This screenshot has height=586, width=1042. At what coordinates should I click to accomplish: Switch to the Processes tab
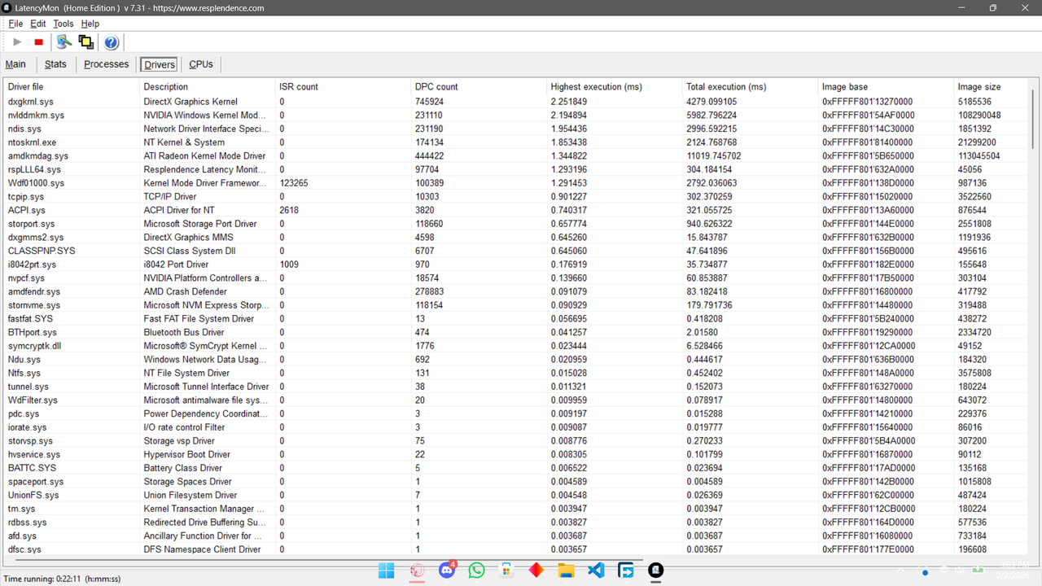(x=107, y=64)
